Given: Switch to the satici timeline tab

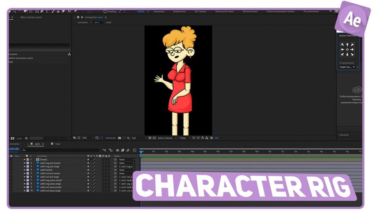Looking at the screenshot, I should tap(37, 144).
